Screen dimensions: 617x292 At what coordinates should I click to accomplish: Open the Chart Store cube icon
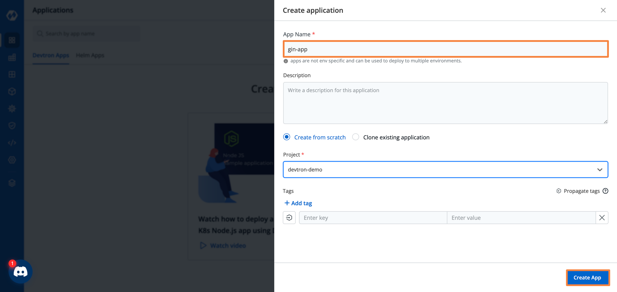[12, 91]
